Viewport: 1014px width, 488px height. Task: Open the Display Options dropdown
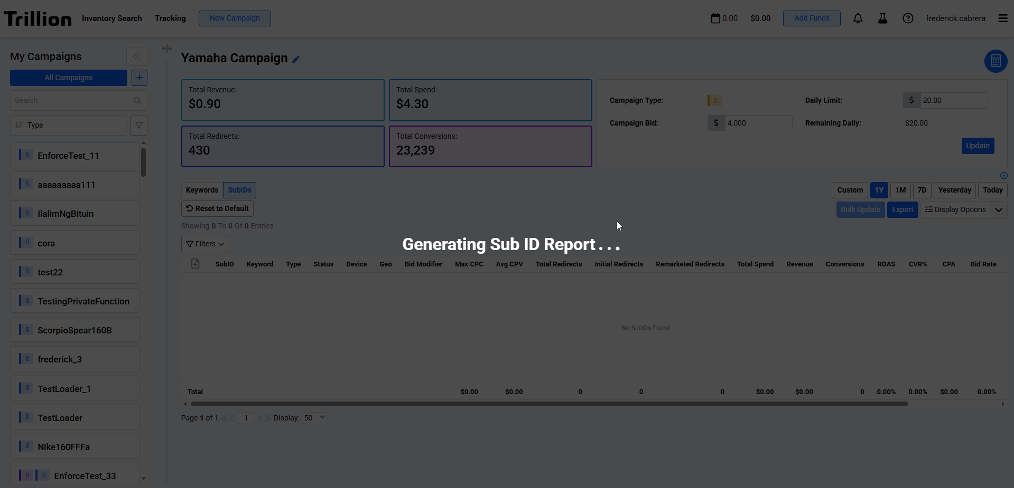963,209
